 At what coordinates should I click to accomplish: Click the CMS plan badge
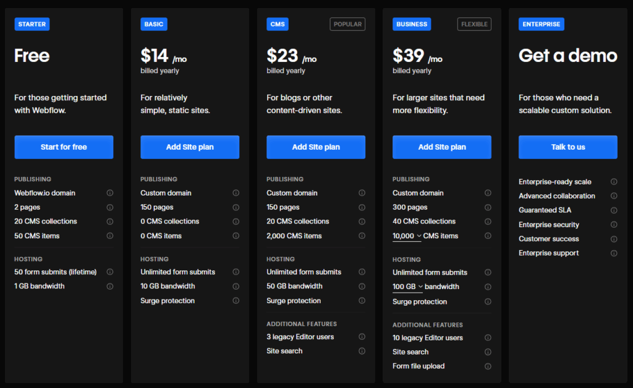278,24
